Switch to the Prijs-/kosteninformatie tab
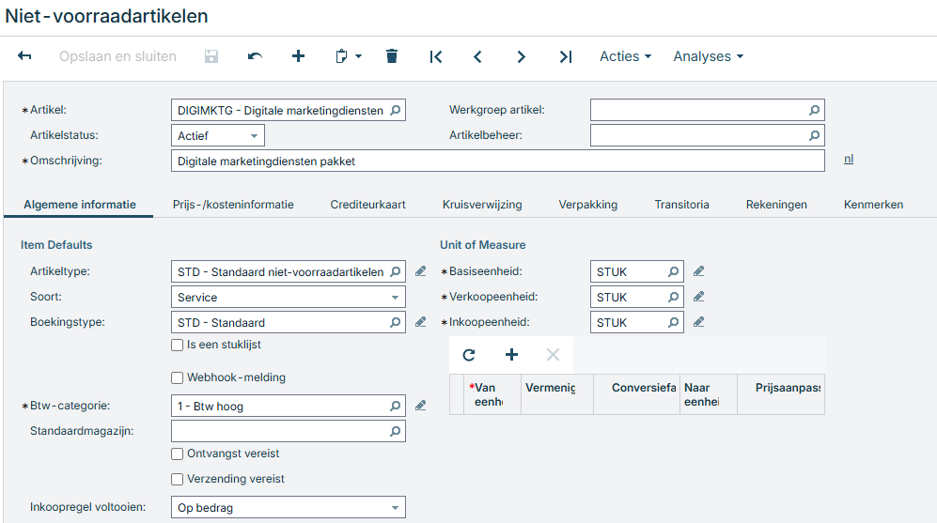The height and width of the screenshot is (523, 937). (233, 204)
